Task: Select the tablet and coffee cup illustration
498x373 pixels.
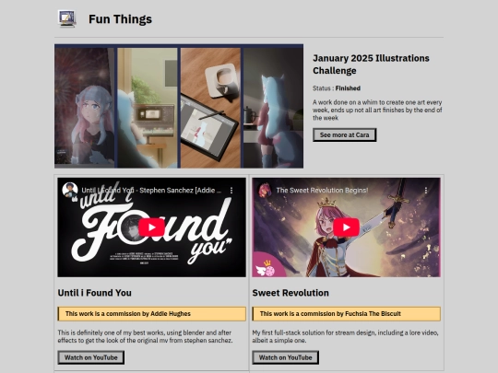Action: [x=210, y=108]
